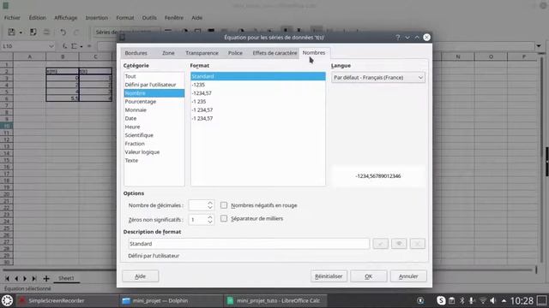Click the Wi-Fi network tray icon
Viewport: 549px width, 308px height.
(x=483, y=300)
